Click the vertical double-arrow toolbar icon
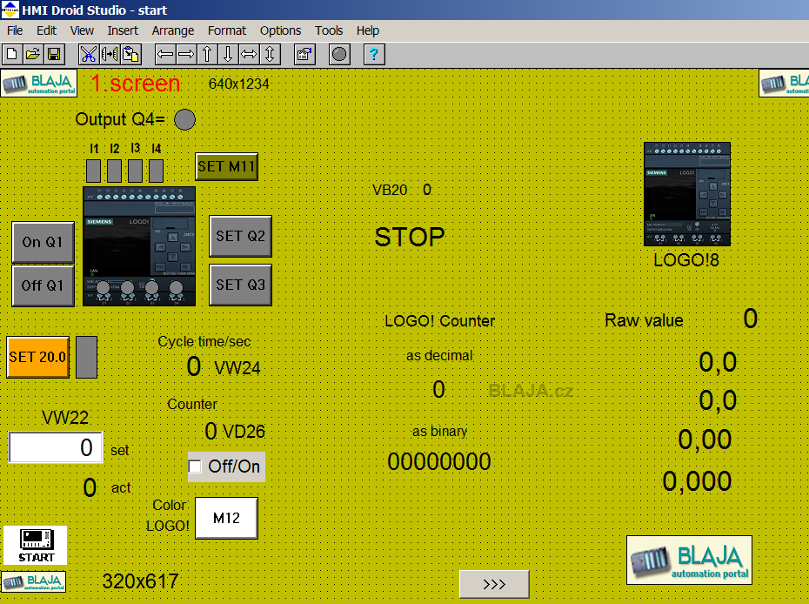809x604 pixels. tap(270, 54)
